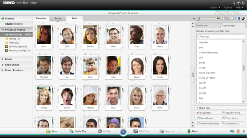This screenshot has height=138, width=247.
Task: Click the thumbnail zoom slider knob
Action: pos(198,18)
